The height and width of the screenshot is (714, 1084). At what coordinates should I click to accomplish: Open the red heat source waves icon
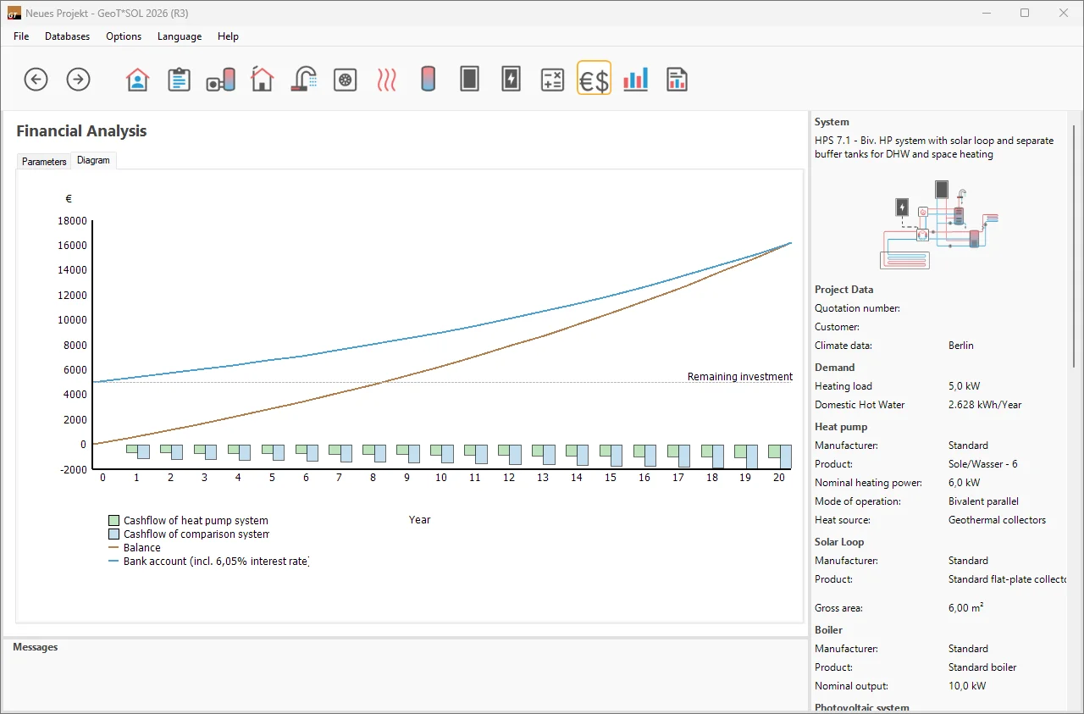(386, 80)
